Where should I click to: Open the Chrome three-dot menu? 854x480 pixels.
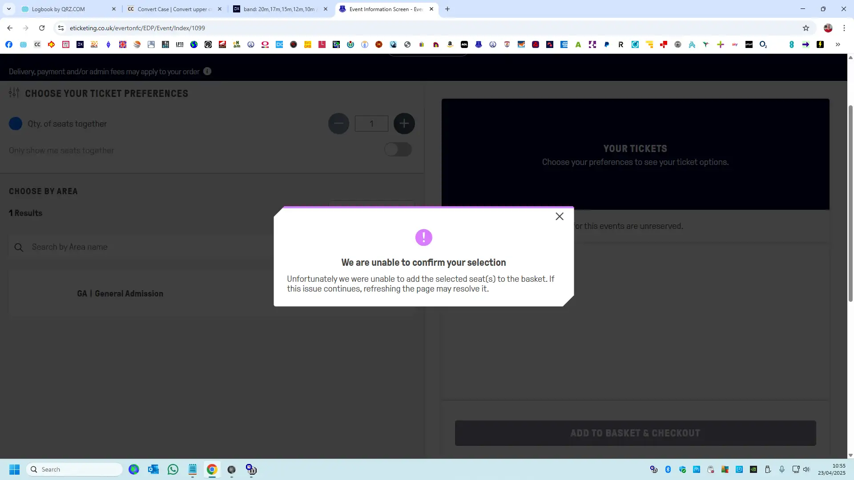(844, 28)
